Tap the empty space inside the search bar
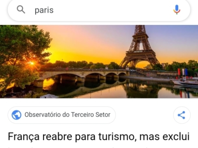Viewport: 198px width, 148px height. [111, 10]
